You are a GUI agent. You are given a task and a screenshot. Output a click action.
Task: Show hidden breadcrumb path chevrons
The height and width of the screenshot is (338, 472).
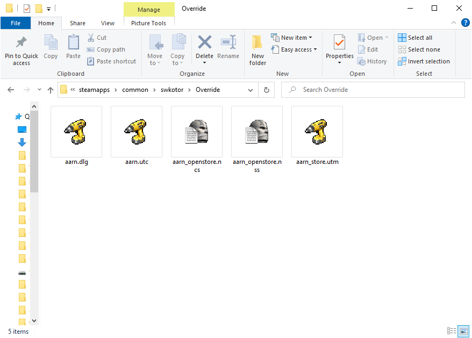73,89
